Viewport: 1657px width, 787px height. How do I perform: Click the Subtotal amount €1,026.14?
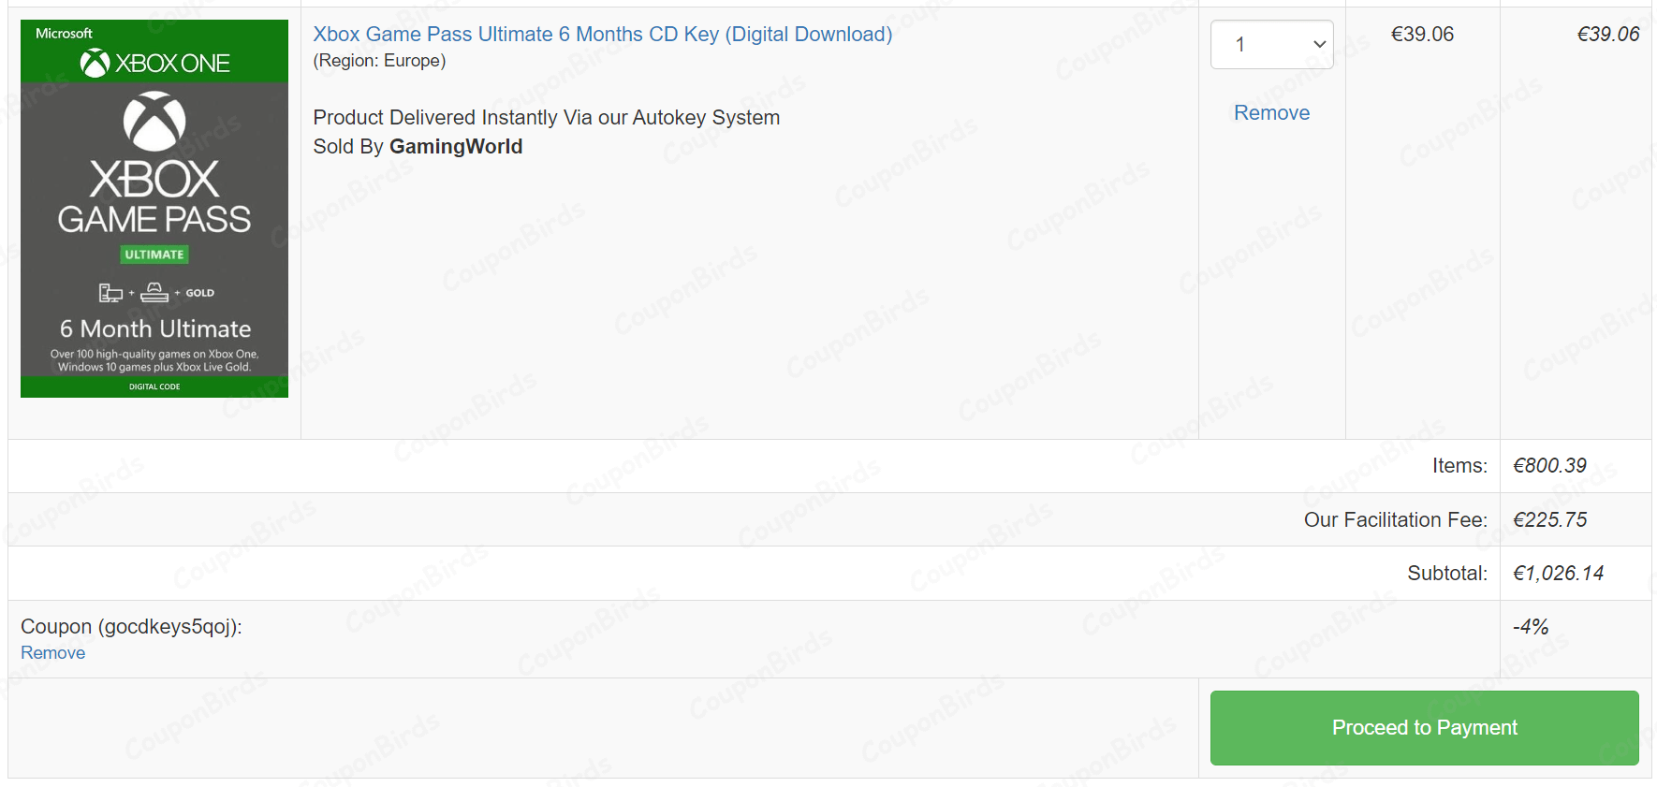1558,574
